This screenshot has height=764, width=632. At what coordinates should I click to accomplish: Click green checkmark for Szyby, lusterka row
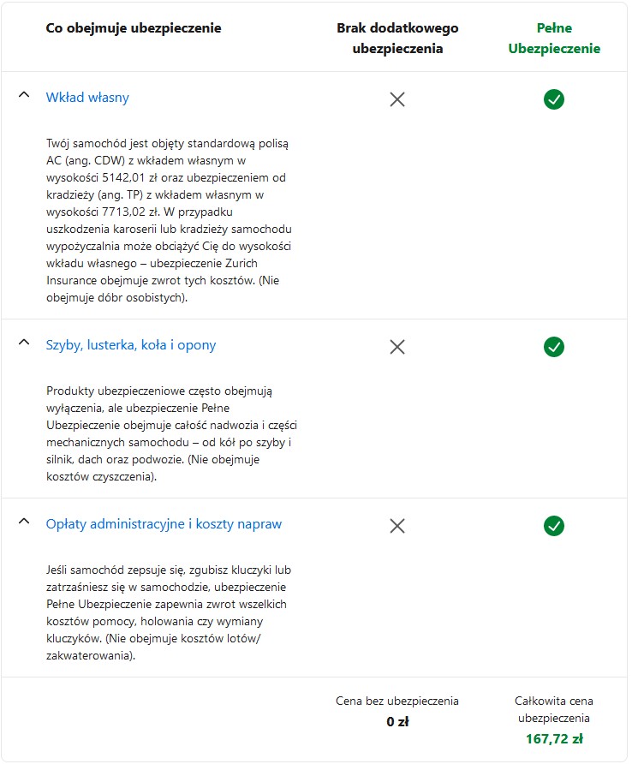pos(554,347)
